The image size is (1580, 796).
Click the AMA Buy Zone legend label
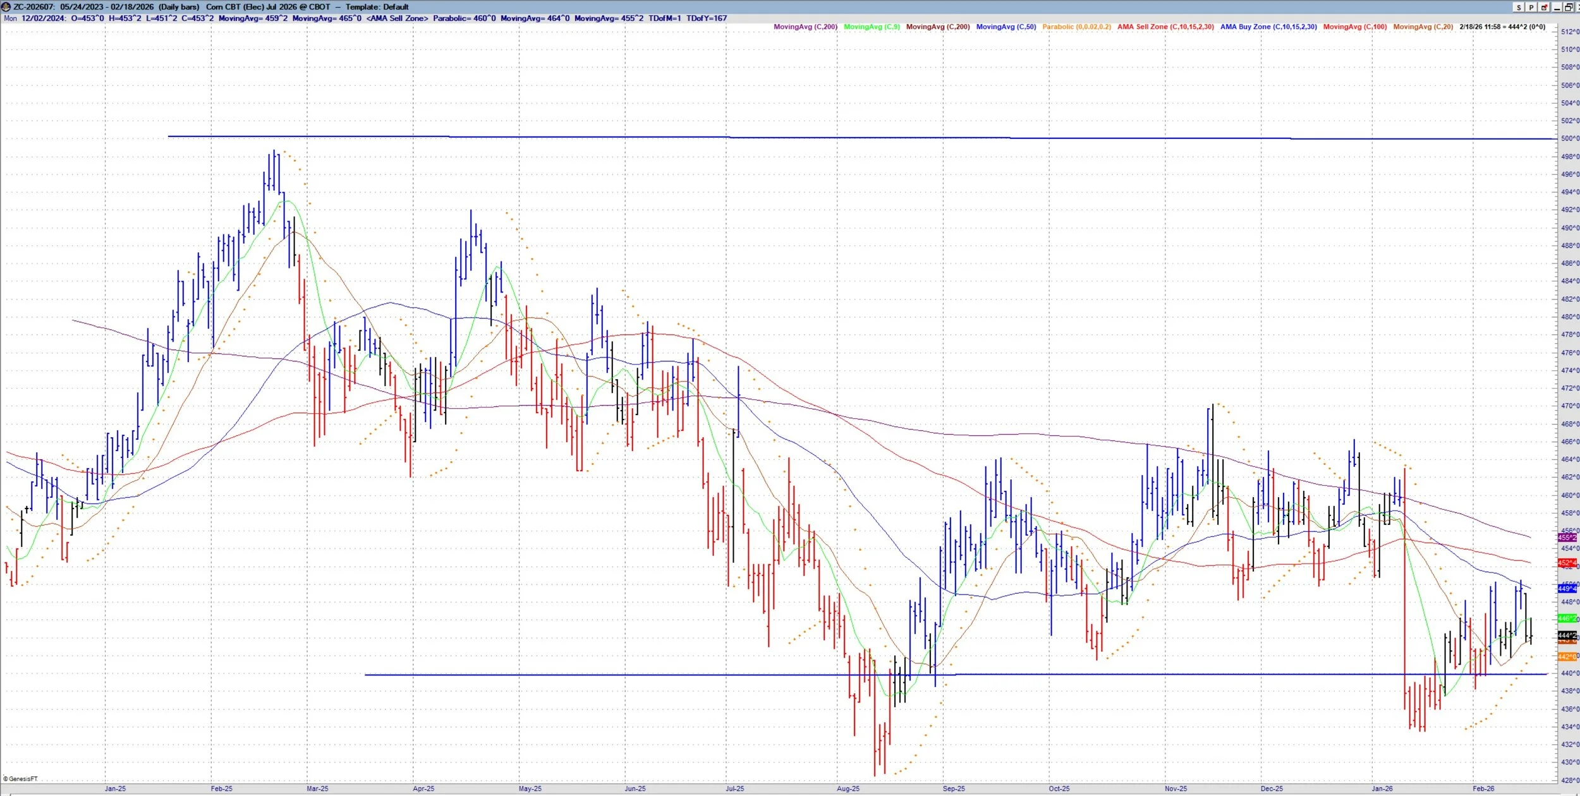pos(1268,27)
